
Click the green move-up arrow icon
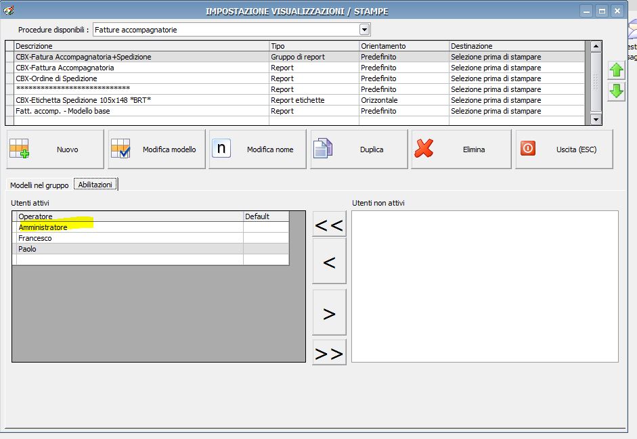[x=616, y=70]
